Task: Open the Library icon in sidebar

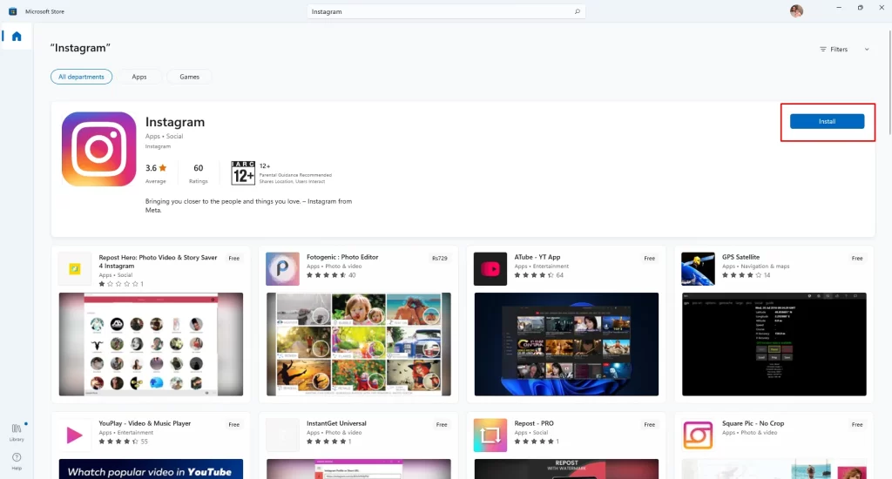Action: [x=17, y=430]
